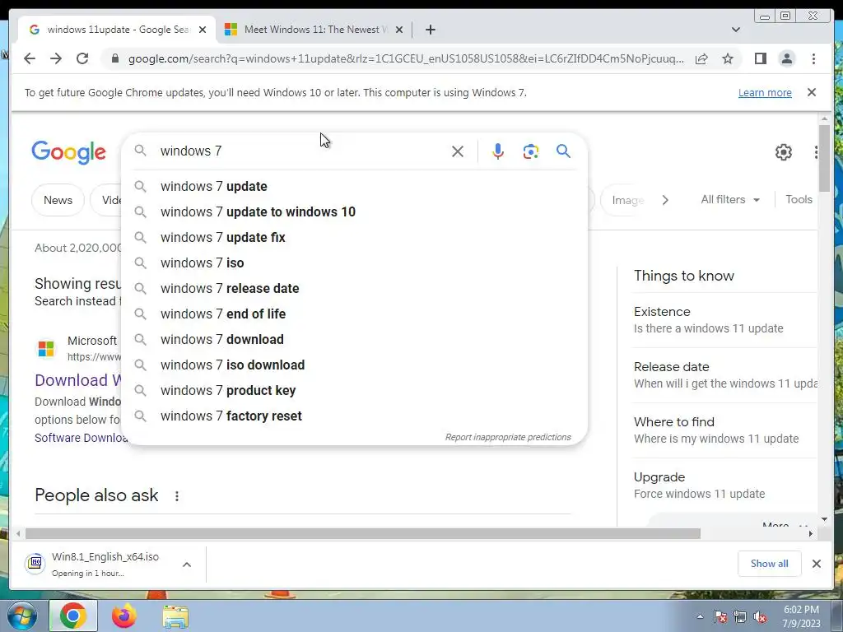Click the Google logo

click(x=69, y=152)
